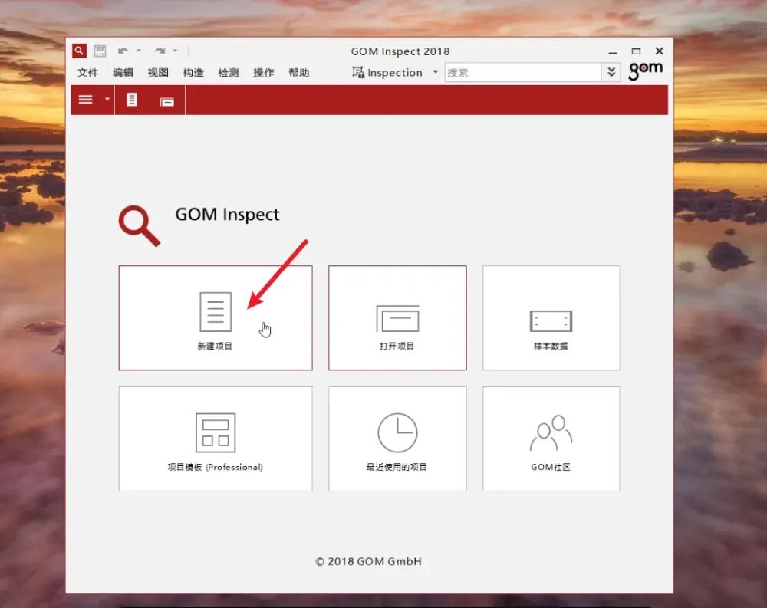Click the undo arrow icon
This screenshot has width=767, height=608.
123,51
